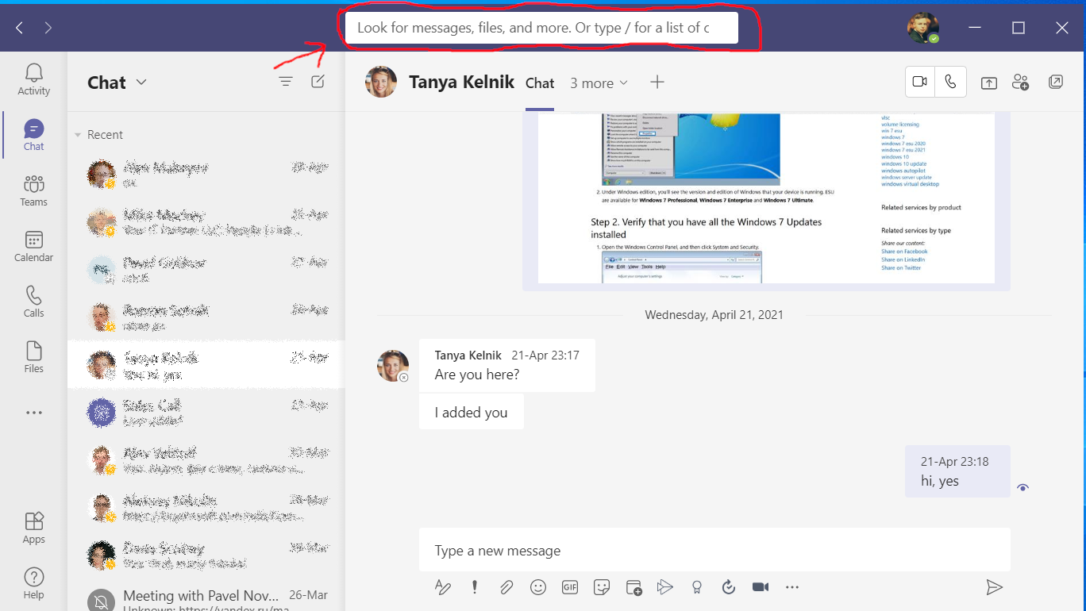Open the emoji picker
The width and height of the screenshot is (1086, 611).
pos(538,586)
